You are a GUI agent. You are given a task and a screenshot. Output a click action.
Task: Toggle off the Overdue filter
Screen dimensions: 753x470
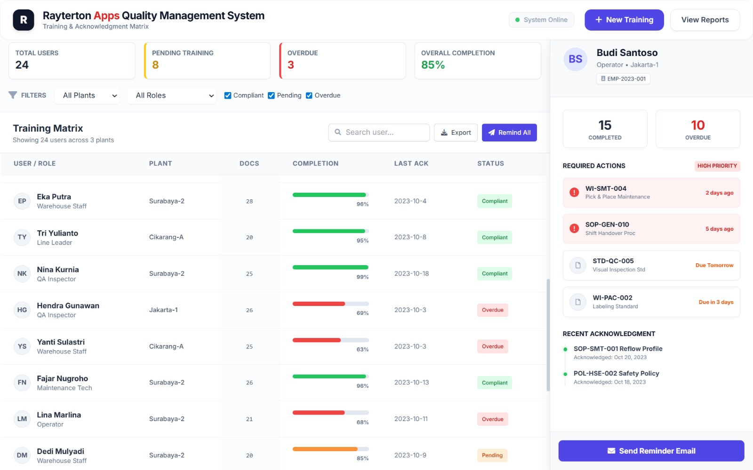tap(309, 95)
